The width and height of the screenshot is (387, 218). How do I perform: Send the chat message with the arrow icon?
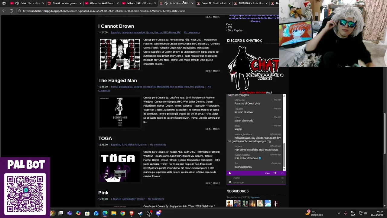pyautogui.click(x=283, y=182)
